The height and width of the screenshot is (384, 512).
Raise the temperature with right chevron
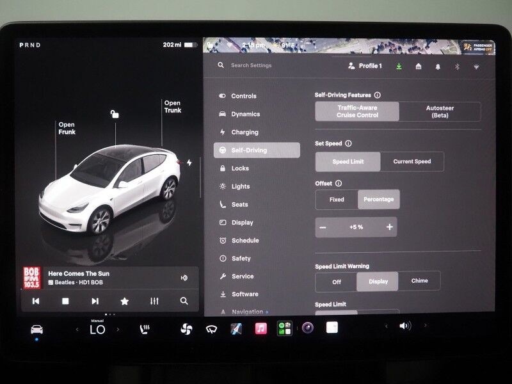click(118, 330)
